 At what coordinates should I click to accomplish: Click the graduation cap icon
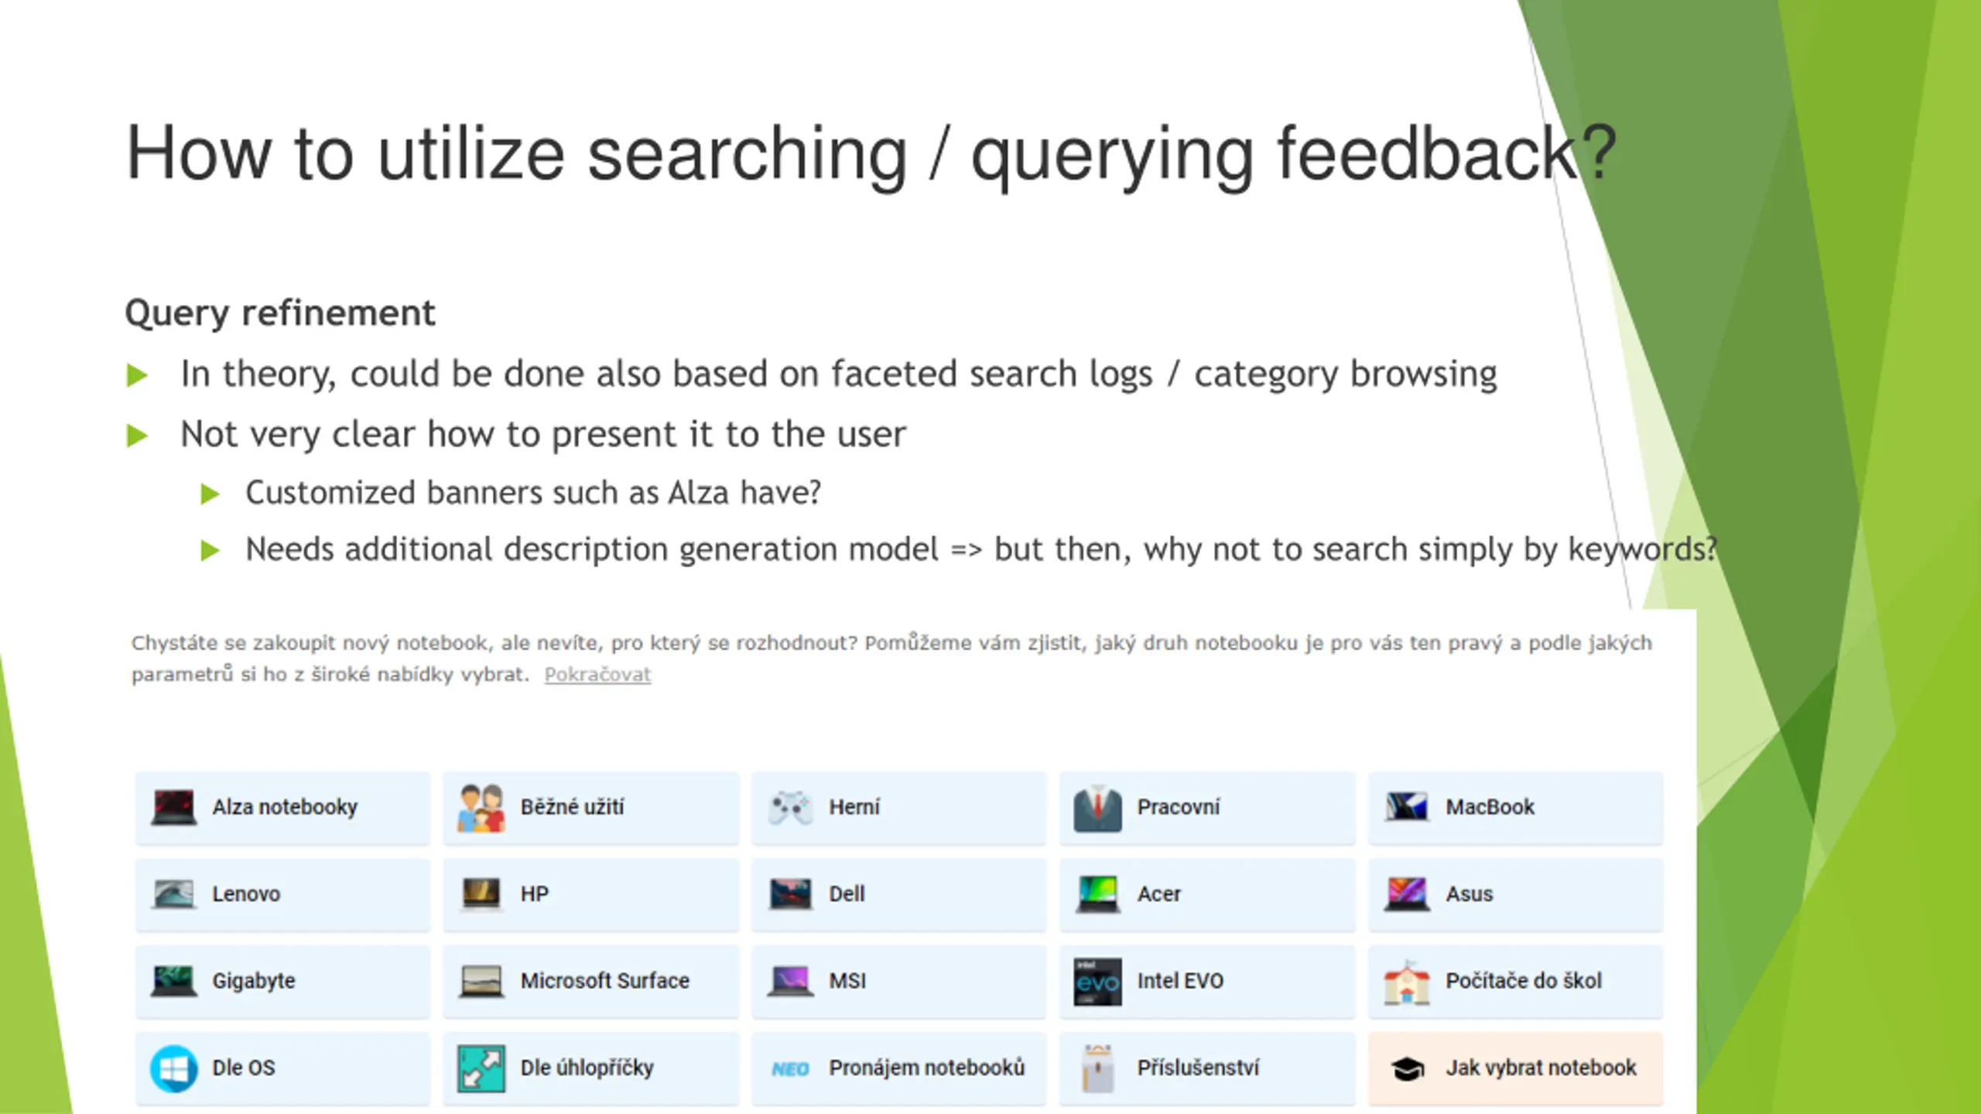[1408, 1069]
